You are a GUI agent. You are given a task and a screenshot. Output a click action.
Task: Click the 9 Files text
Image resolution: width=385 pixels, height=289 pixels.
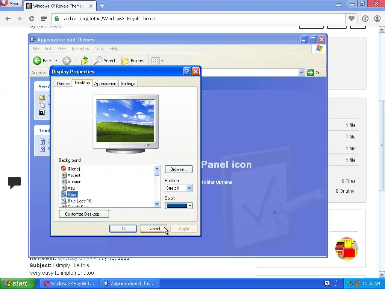349,181
